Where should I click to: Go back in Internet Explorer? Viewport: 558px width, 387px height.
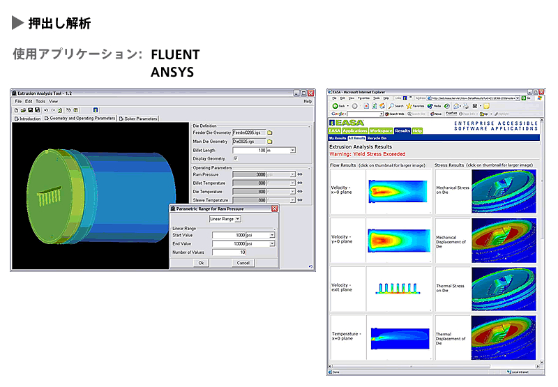(x=338, y=106)
